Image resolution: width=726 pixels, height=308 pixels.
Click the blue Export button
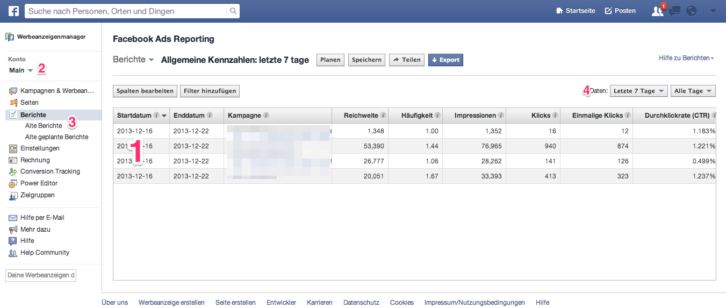click(445, 60)
